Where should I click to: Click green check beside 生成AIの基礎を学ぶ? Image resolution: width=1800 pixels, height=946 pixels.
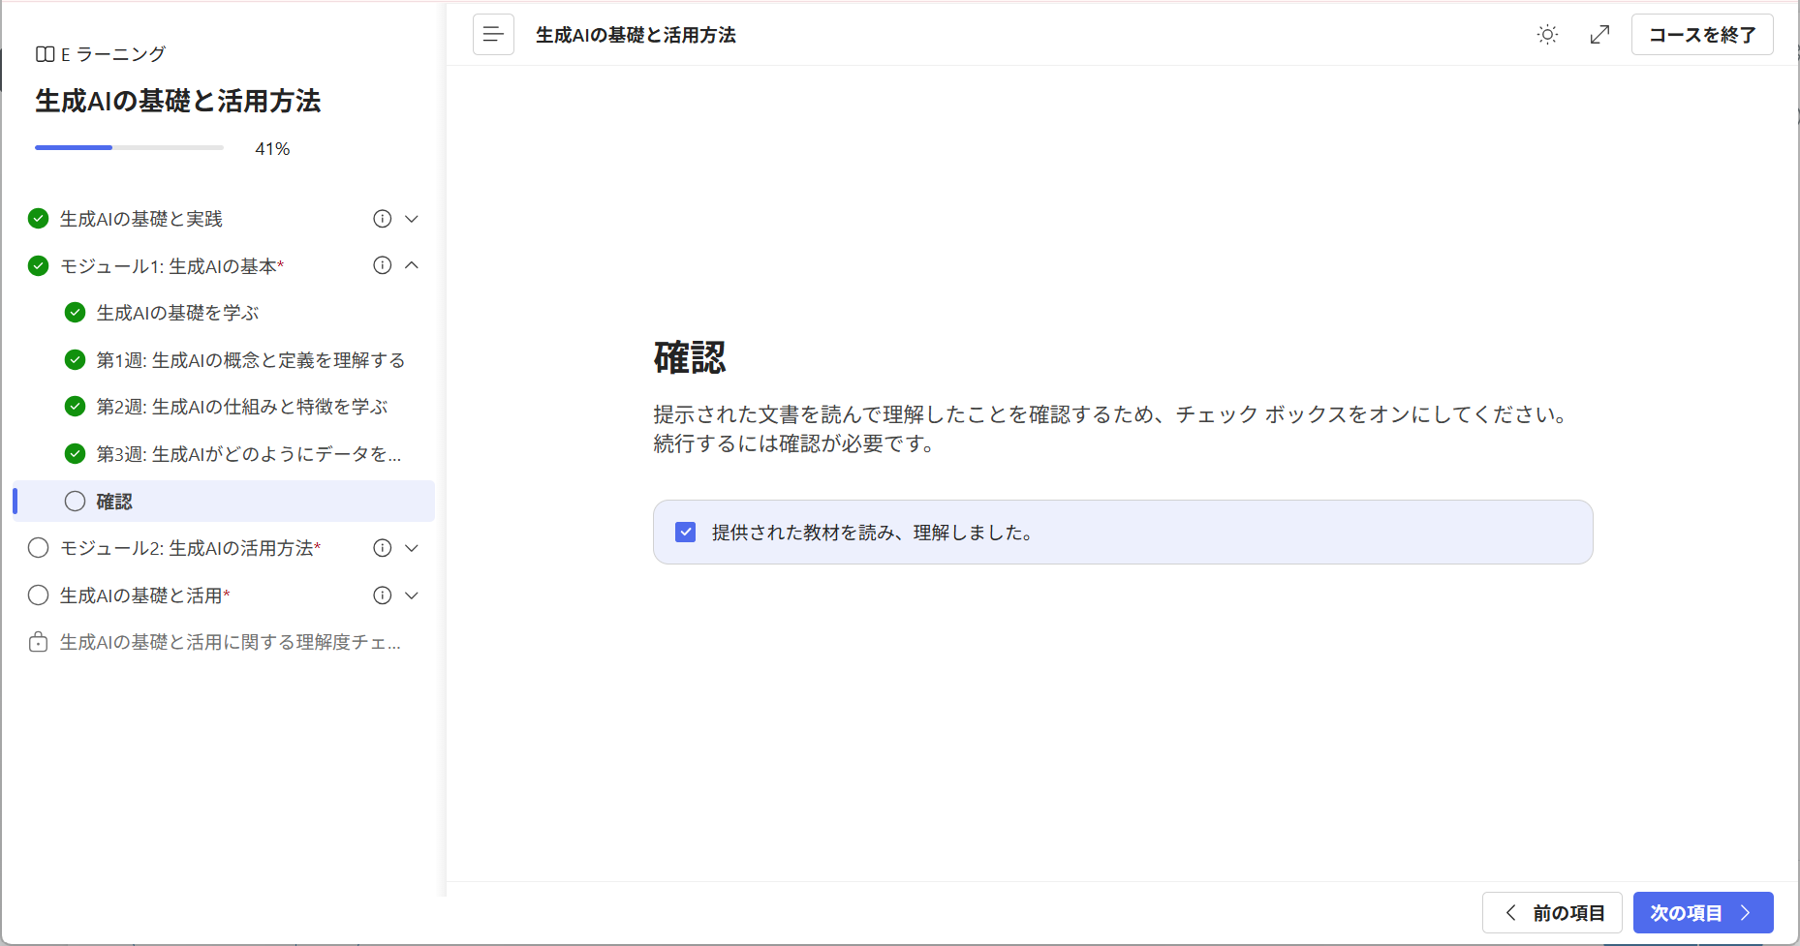coord(75,313)
